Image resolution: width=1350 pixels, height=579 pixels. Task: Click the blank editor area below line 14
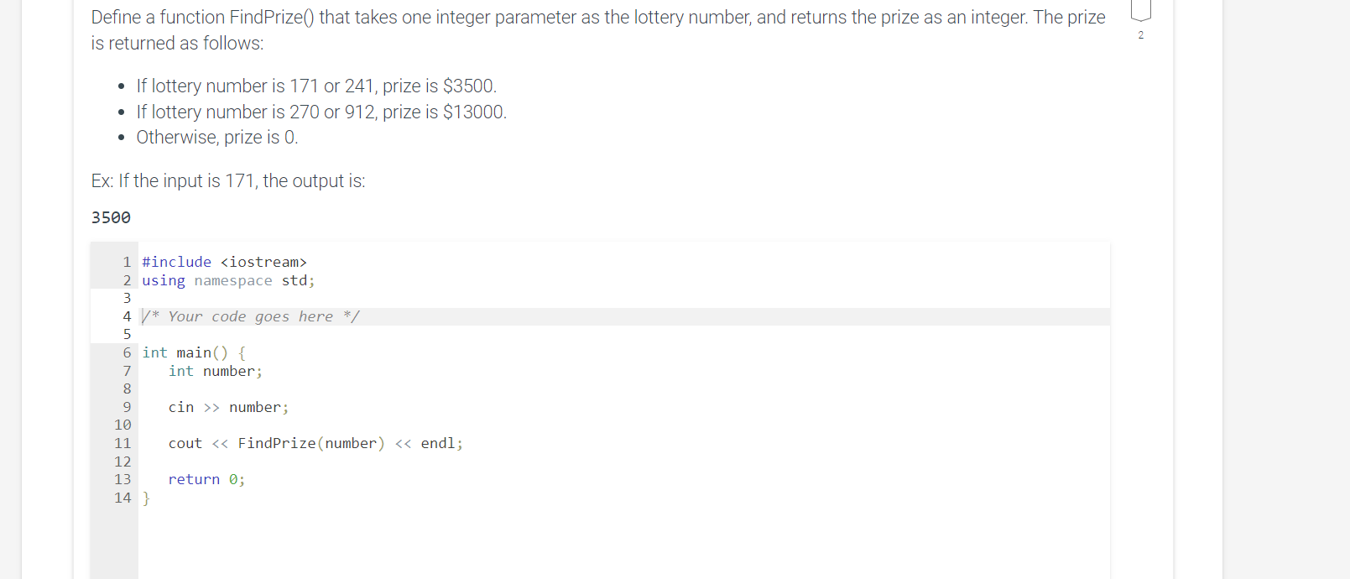pos(625,543)
